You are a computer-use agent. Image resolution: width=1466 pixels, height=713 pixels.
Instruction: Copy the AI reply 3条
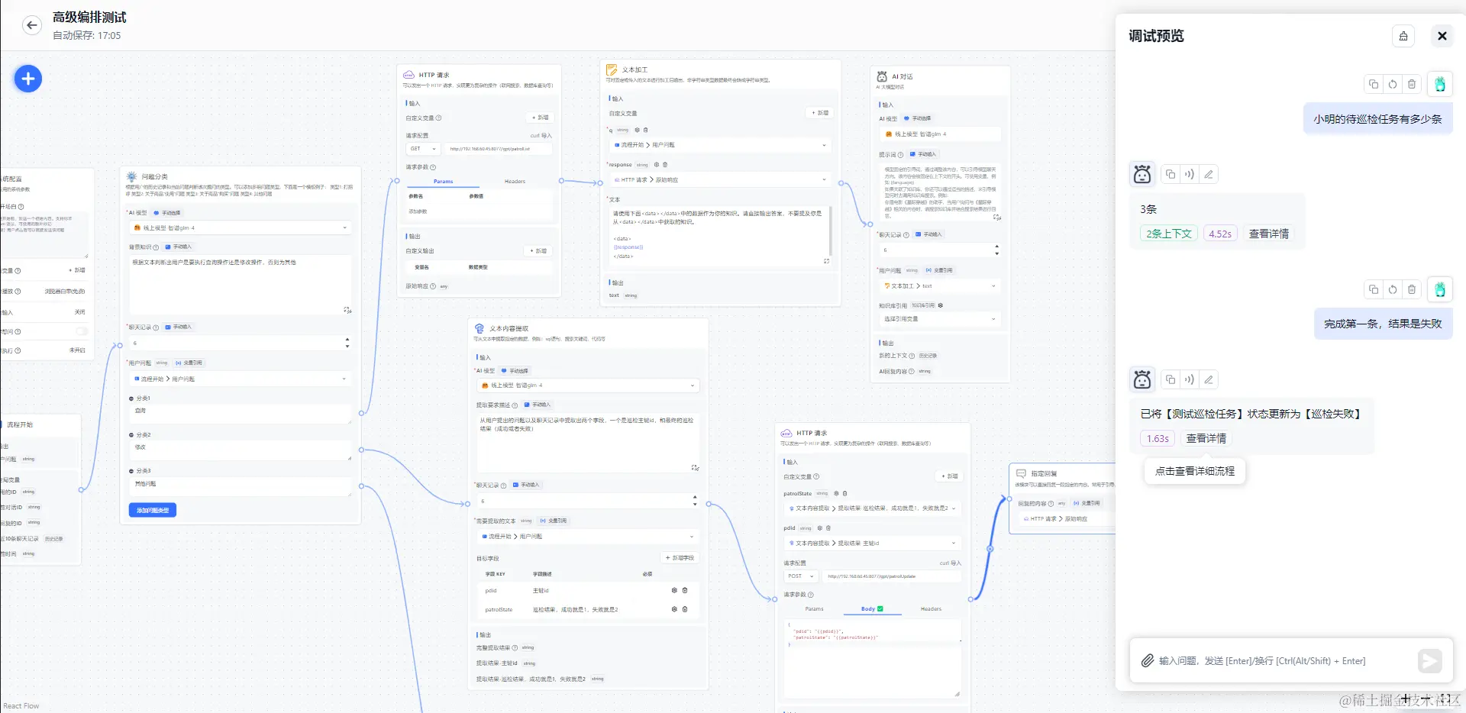tap(1171, 175)
